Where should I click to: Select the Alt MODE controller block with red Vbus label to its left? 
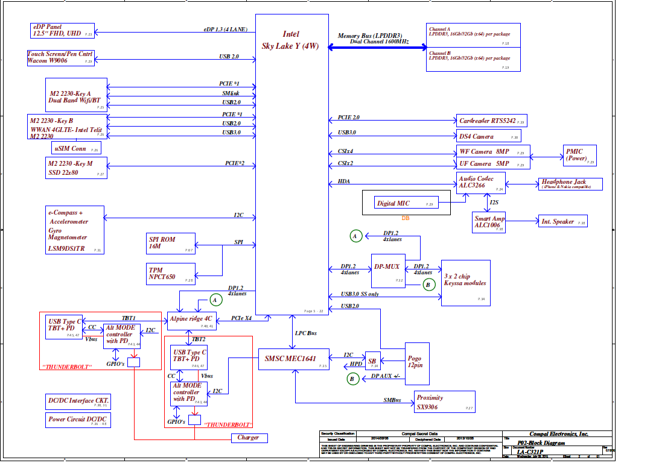point(122,336)
